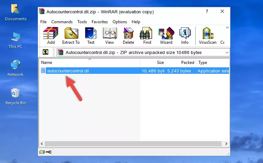
Task: Open the Help menu
Action: pos(136,22)
